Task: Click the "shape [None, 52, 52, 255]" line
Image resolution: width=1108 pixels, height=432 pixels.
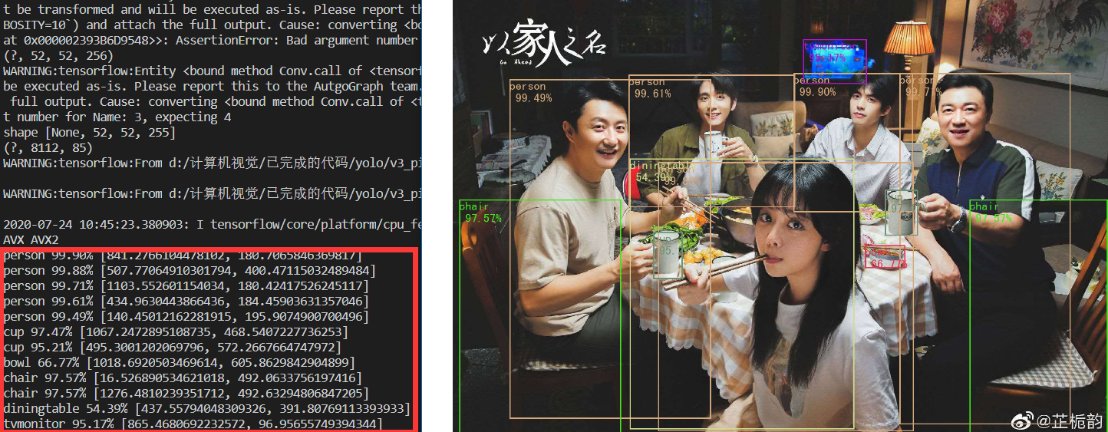Action: [90, 133]
